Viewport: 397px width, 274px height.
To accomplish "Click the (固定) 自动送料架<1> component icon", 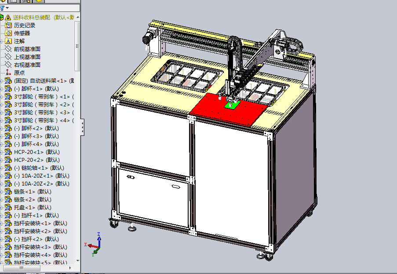I will point(8,80).
